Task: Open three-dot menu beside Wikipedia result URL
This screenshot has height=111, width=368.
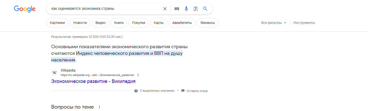Action: (138, 75)
